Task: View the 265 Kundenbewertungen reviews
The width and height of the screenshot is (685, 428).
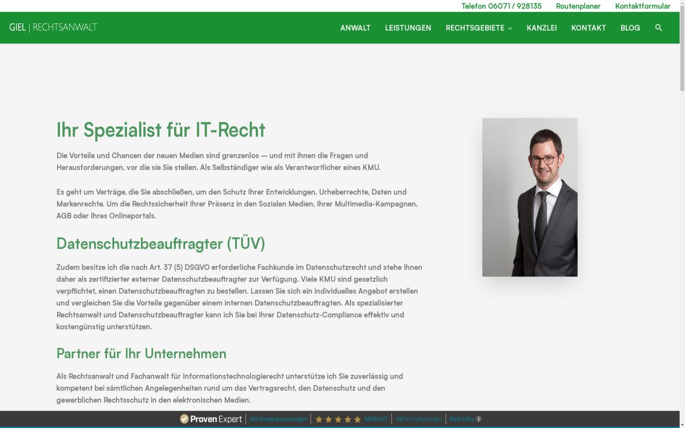Action: (278, 418)
